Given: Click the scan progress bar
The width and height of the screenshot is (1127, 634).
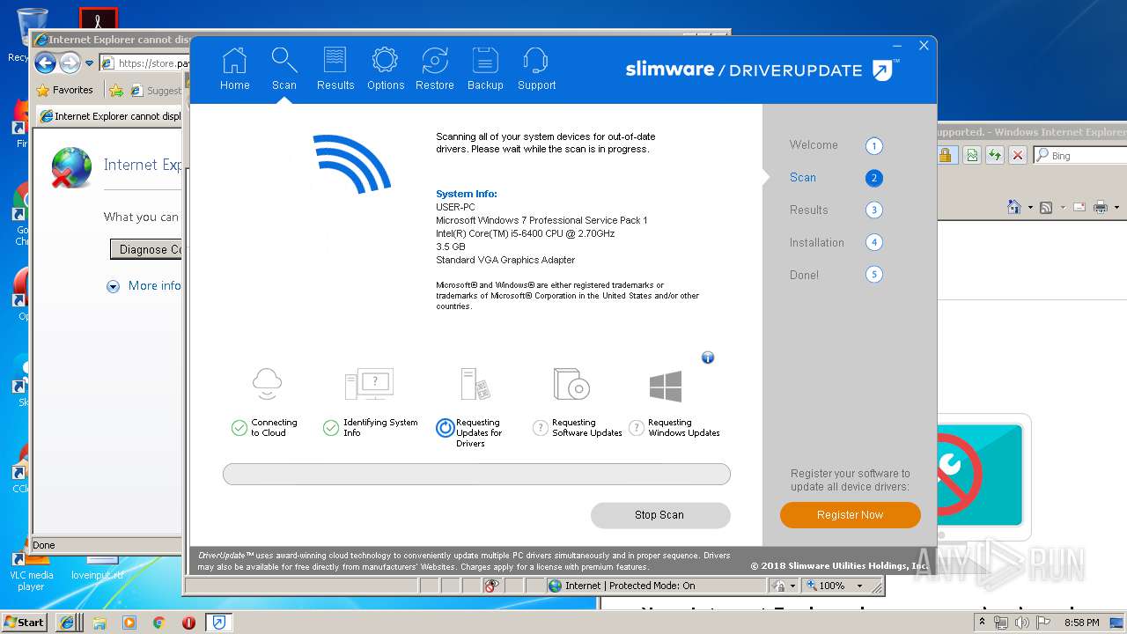Looking at the screenshot, I should click(476, 474).
